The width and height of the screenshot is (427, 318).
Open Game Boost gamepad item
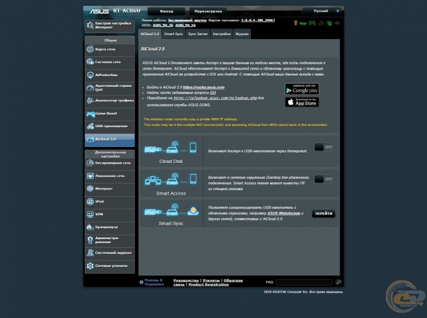[x=109, y=113]
